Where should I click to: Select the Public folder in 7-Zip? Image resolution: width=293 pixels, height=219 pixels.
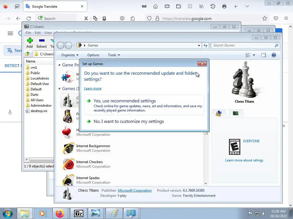[35, 73]
